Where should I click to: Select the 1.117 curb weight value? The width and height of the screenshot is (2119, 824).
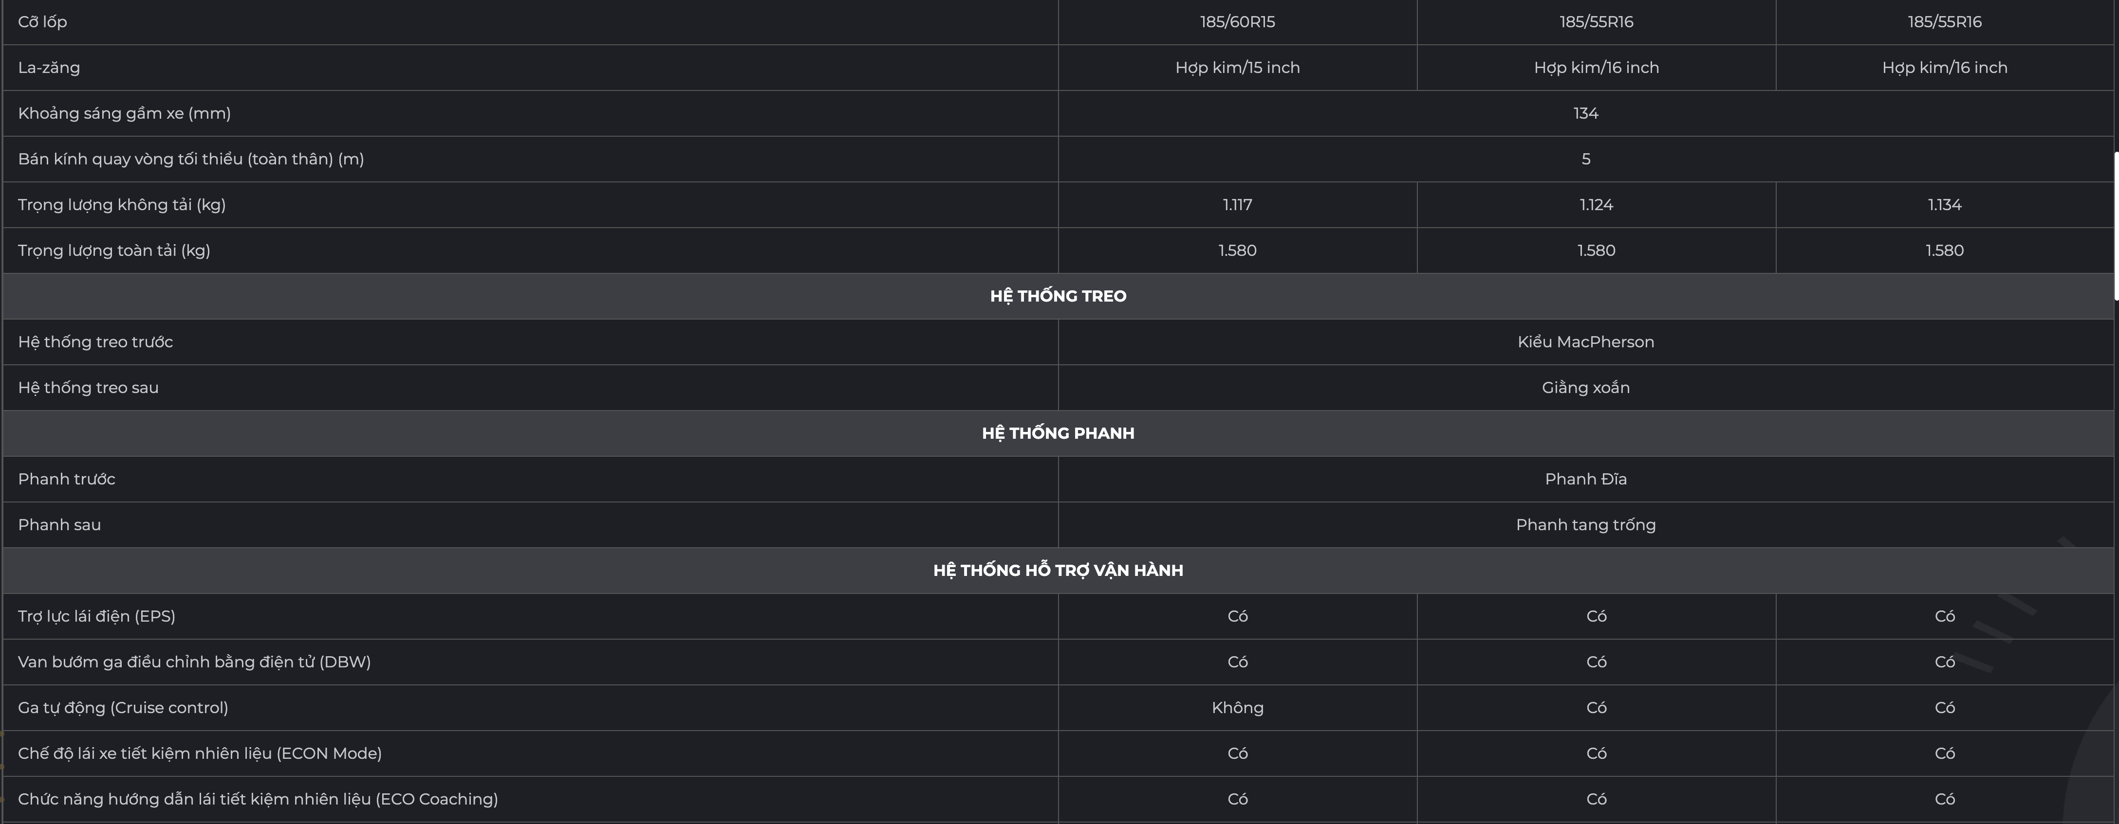click(1237, 205)
